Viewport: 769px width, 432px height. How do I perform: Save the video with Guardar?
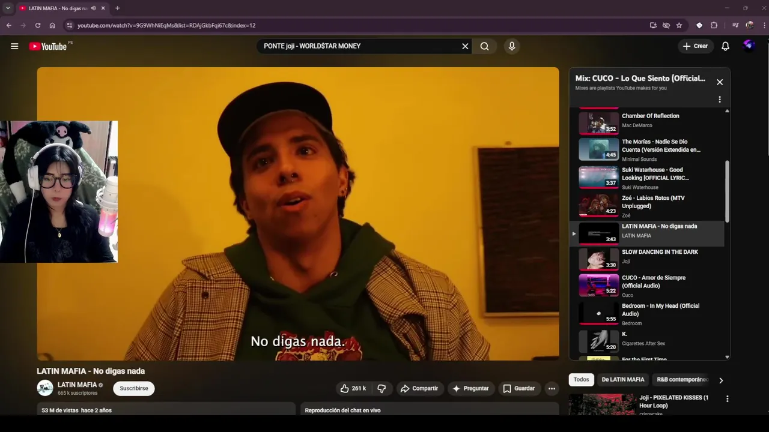coord(519,389)
